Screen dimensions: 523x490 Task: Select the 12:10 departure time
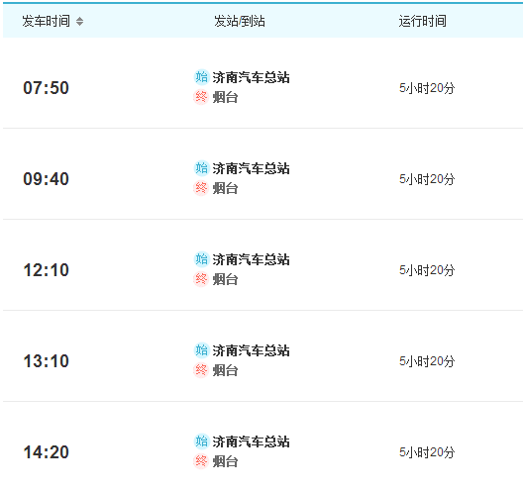[x=46, y=270]
